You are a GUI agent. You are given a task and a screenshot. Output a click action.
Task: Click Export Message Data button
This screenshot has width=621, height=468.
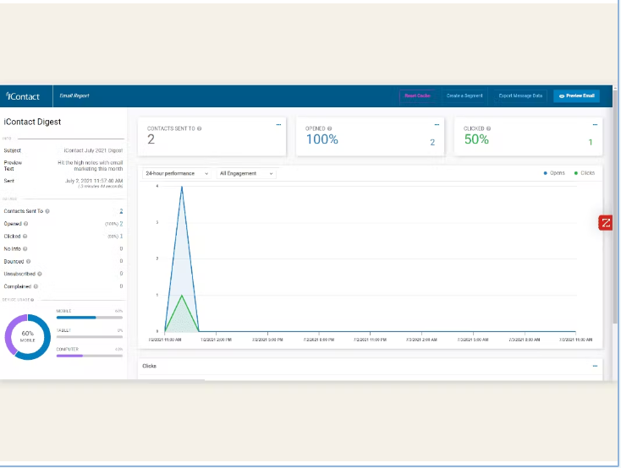click(520, 95)
